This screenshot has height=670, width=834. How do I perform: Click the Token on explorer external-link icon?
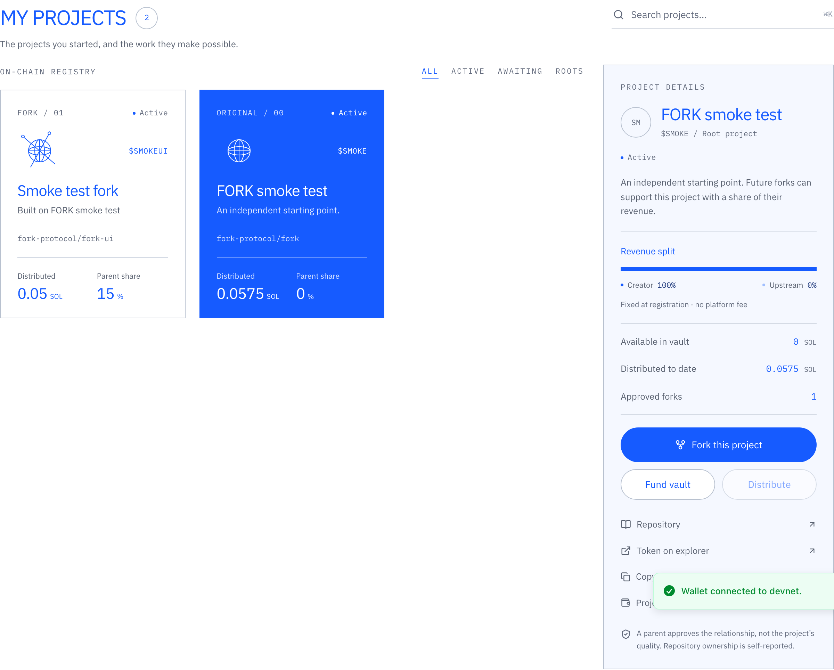625,550
